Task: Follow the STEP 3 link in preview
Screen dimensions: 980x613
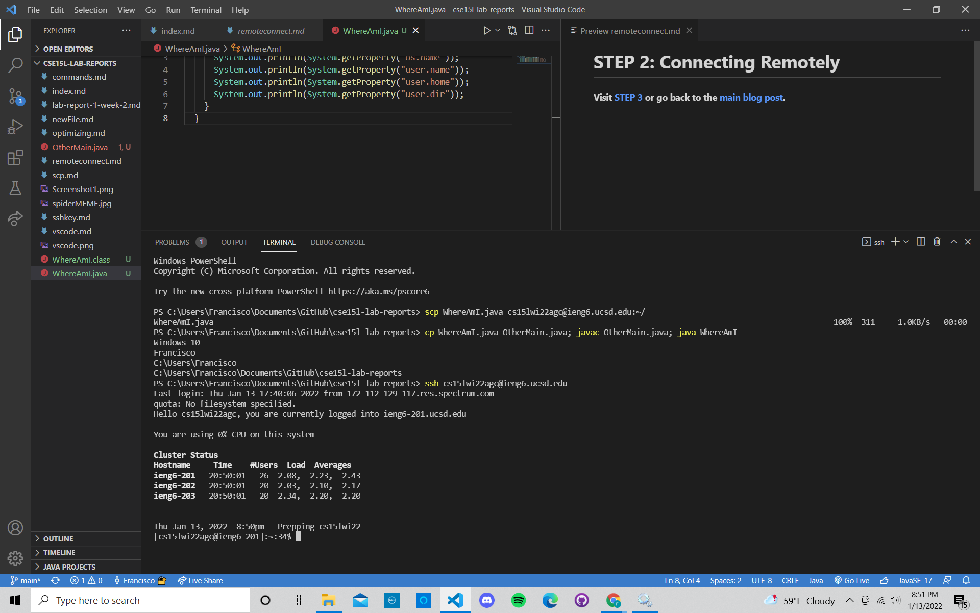Action: pos(628,98)
